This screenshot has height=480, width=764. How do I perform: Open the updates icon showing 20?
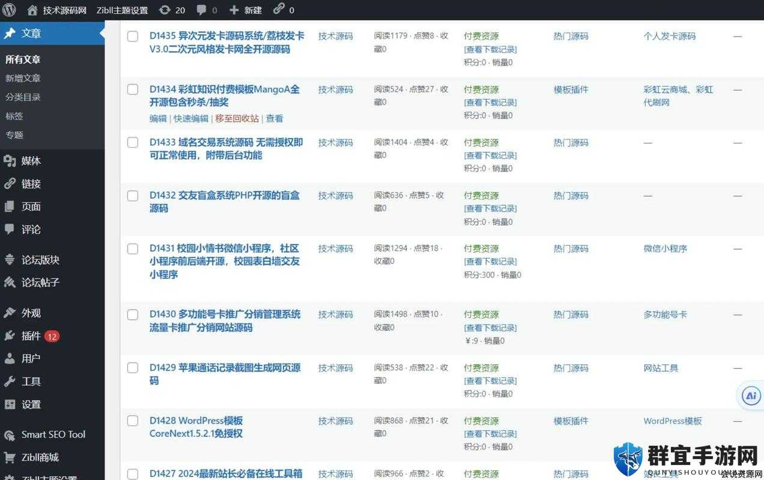[x=165, y=10]
